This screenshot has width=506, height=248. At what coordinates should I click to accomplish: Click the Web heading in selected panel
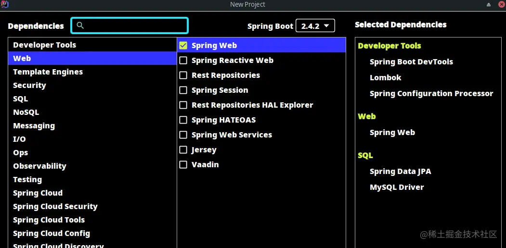[x=366, y=117]
